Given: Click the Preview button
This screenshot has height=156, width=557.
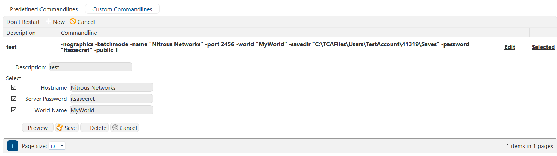Looking at the screenshot, I should click(38, 128).
